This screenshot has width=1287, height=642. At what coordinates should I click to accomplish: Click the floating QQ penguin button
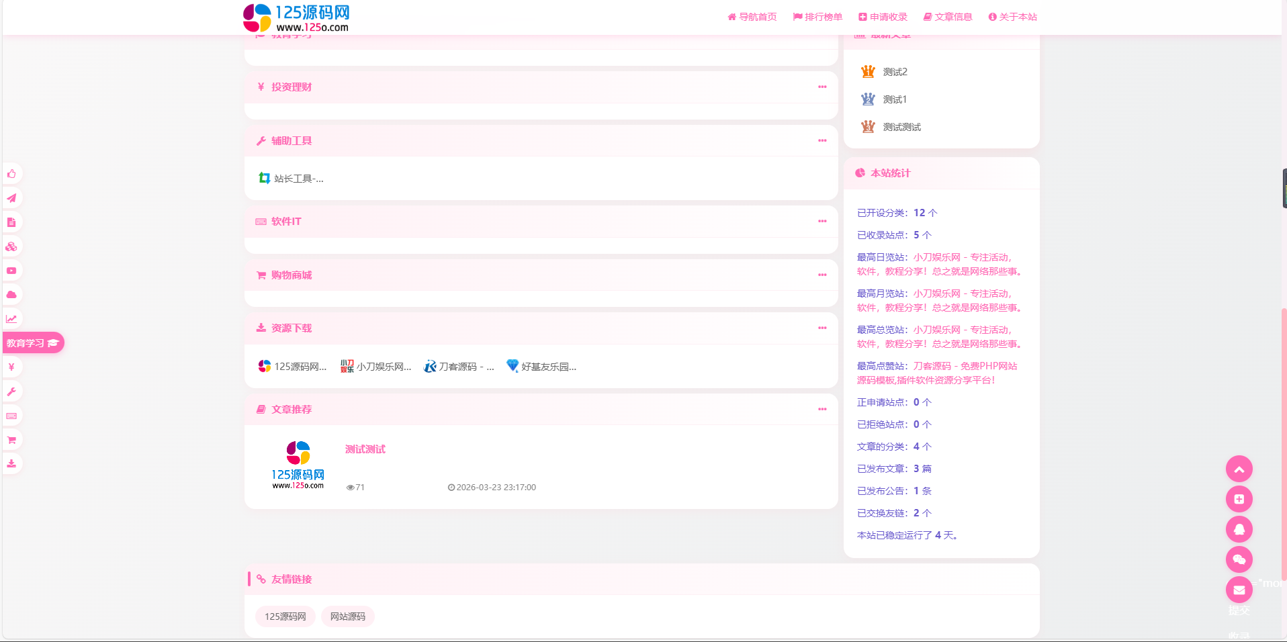pyautogui.click(x=1239, y=529)
